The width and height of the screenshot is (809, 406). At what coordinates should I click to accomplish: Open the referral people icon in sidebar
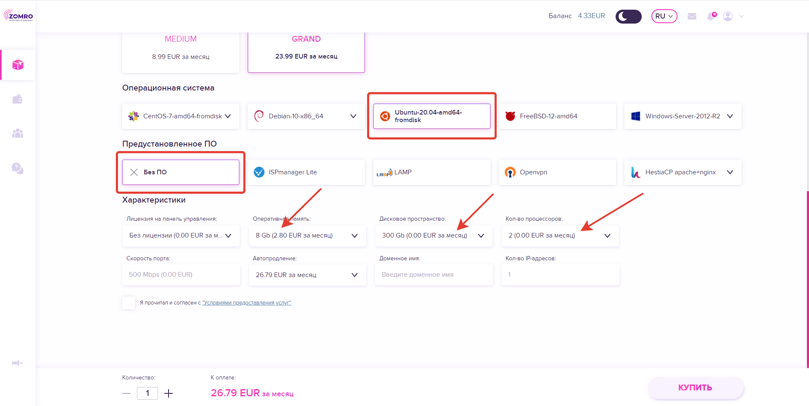click(18, 134)
